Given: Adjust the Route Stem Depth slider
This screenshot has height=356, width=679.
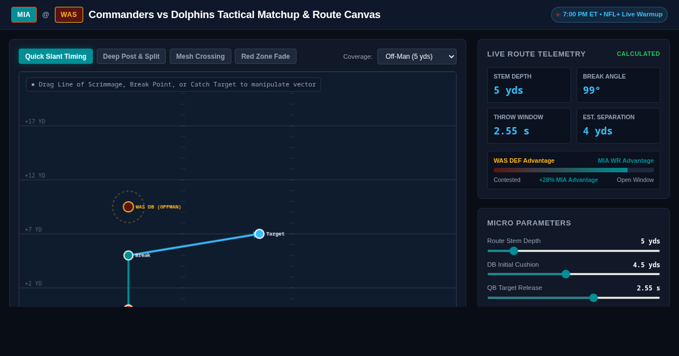Looking at the screenshot, I should (573, 251).
